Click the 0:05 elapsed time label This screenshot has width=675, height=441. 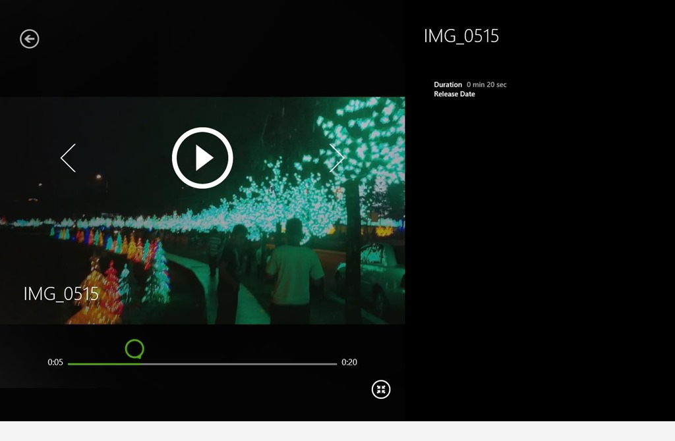[x=55, y=363]
